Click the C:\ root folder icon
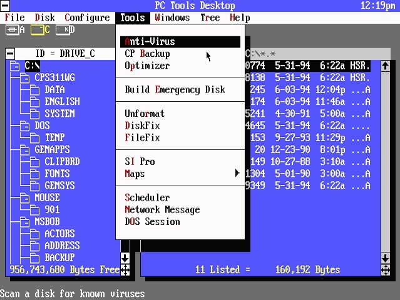The image size is (400, 300). [x=15, y=66]
